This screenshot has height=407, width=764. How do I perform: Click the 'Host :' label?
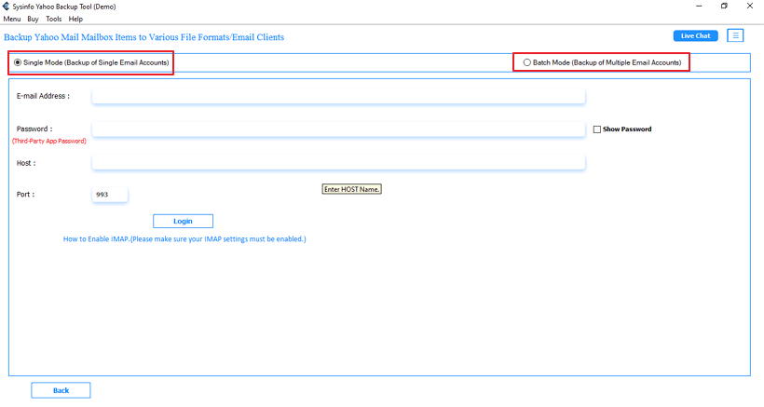point(26,163)
